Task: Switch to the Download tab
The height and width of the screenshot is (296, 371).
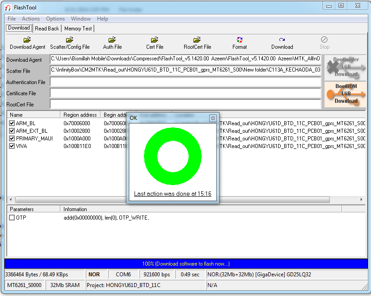Action: tap(19, 28)
